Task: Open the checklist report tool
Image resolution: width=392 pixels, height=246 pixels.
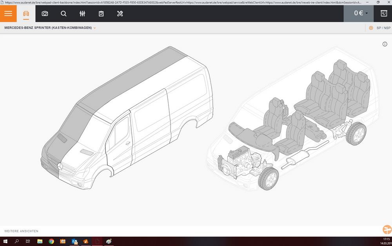Action: click(101, 13)
